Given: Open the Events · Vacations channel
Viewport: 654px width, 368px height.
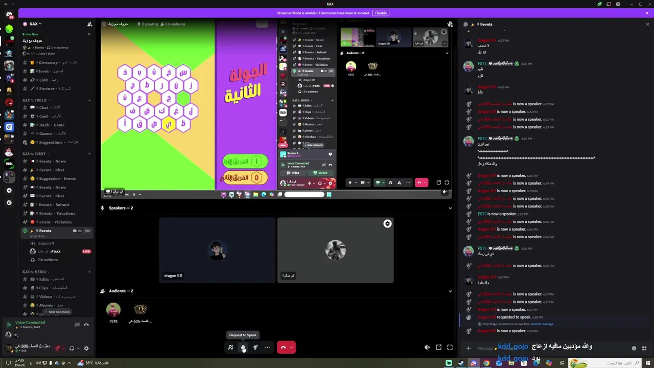Looking at the screenshot, I should coord(58,213).
